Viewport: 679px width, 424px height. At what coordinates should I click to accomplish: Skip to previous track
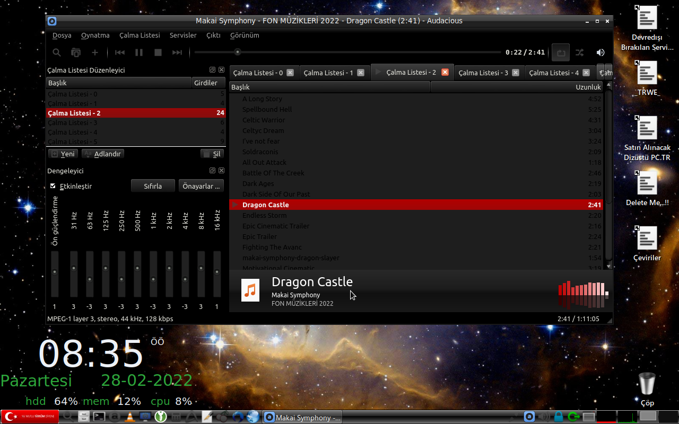(120, 52)
